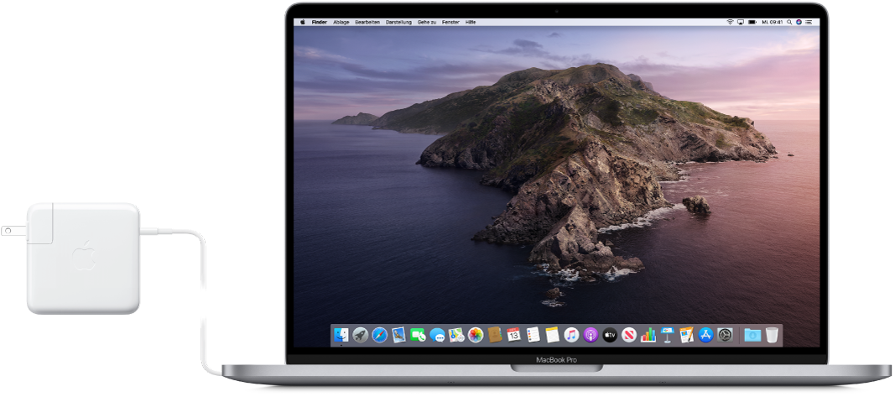Open the Mail stamp icon

pos(399,335)
